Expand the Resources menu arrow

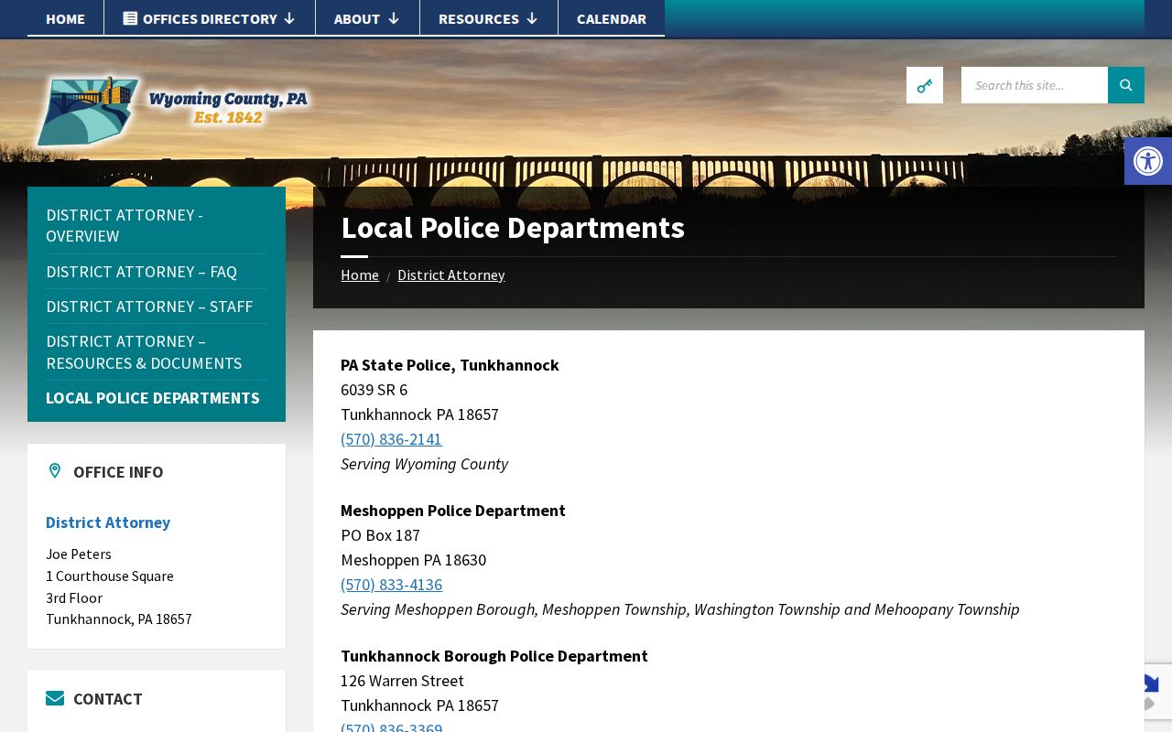click(x=532, y=18)
